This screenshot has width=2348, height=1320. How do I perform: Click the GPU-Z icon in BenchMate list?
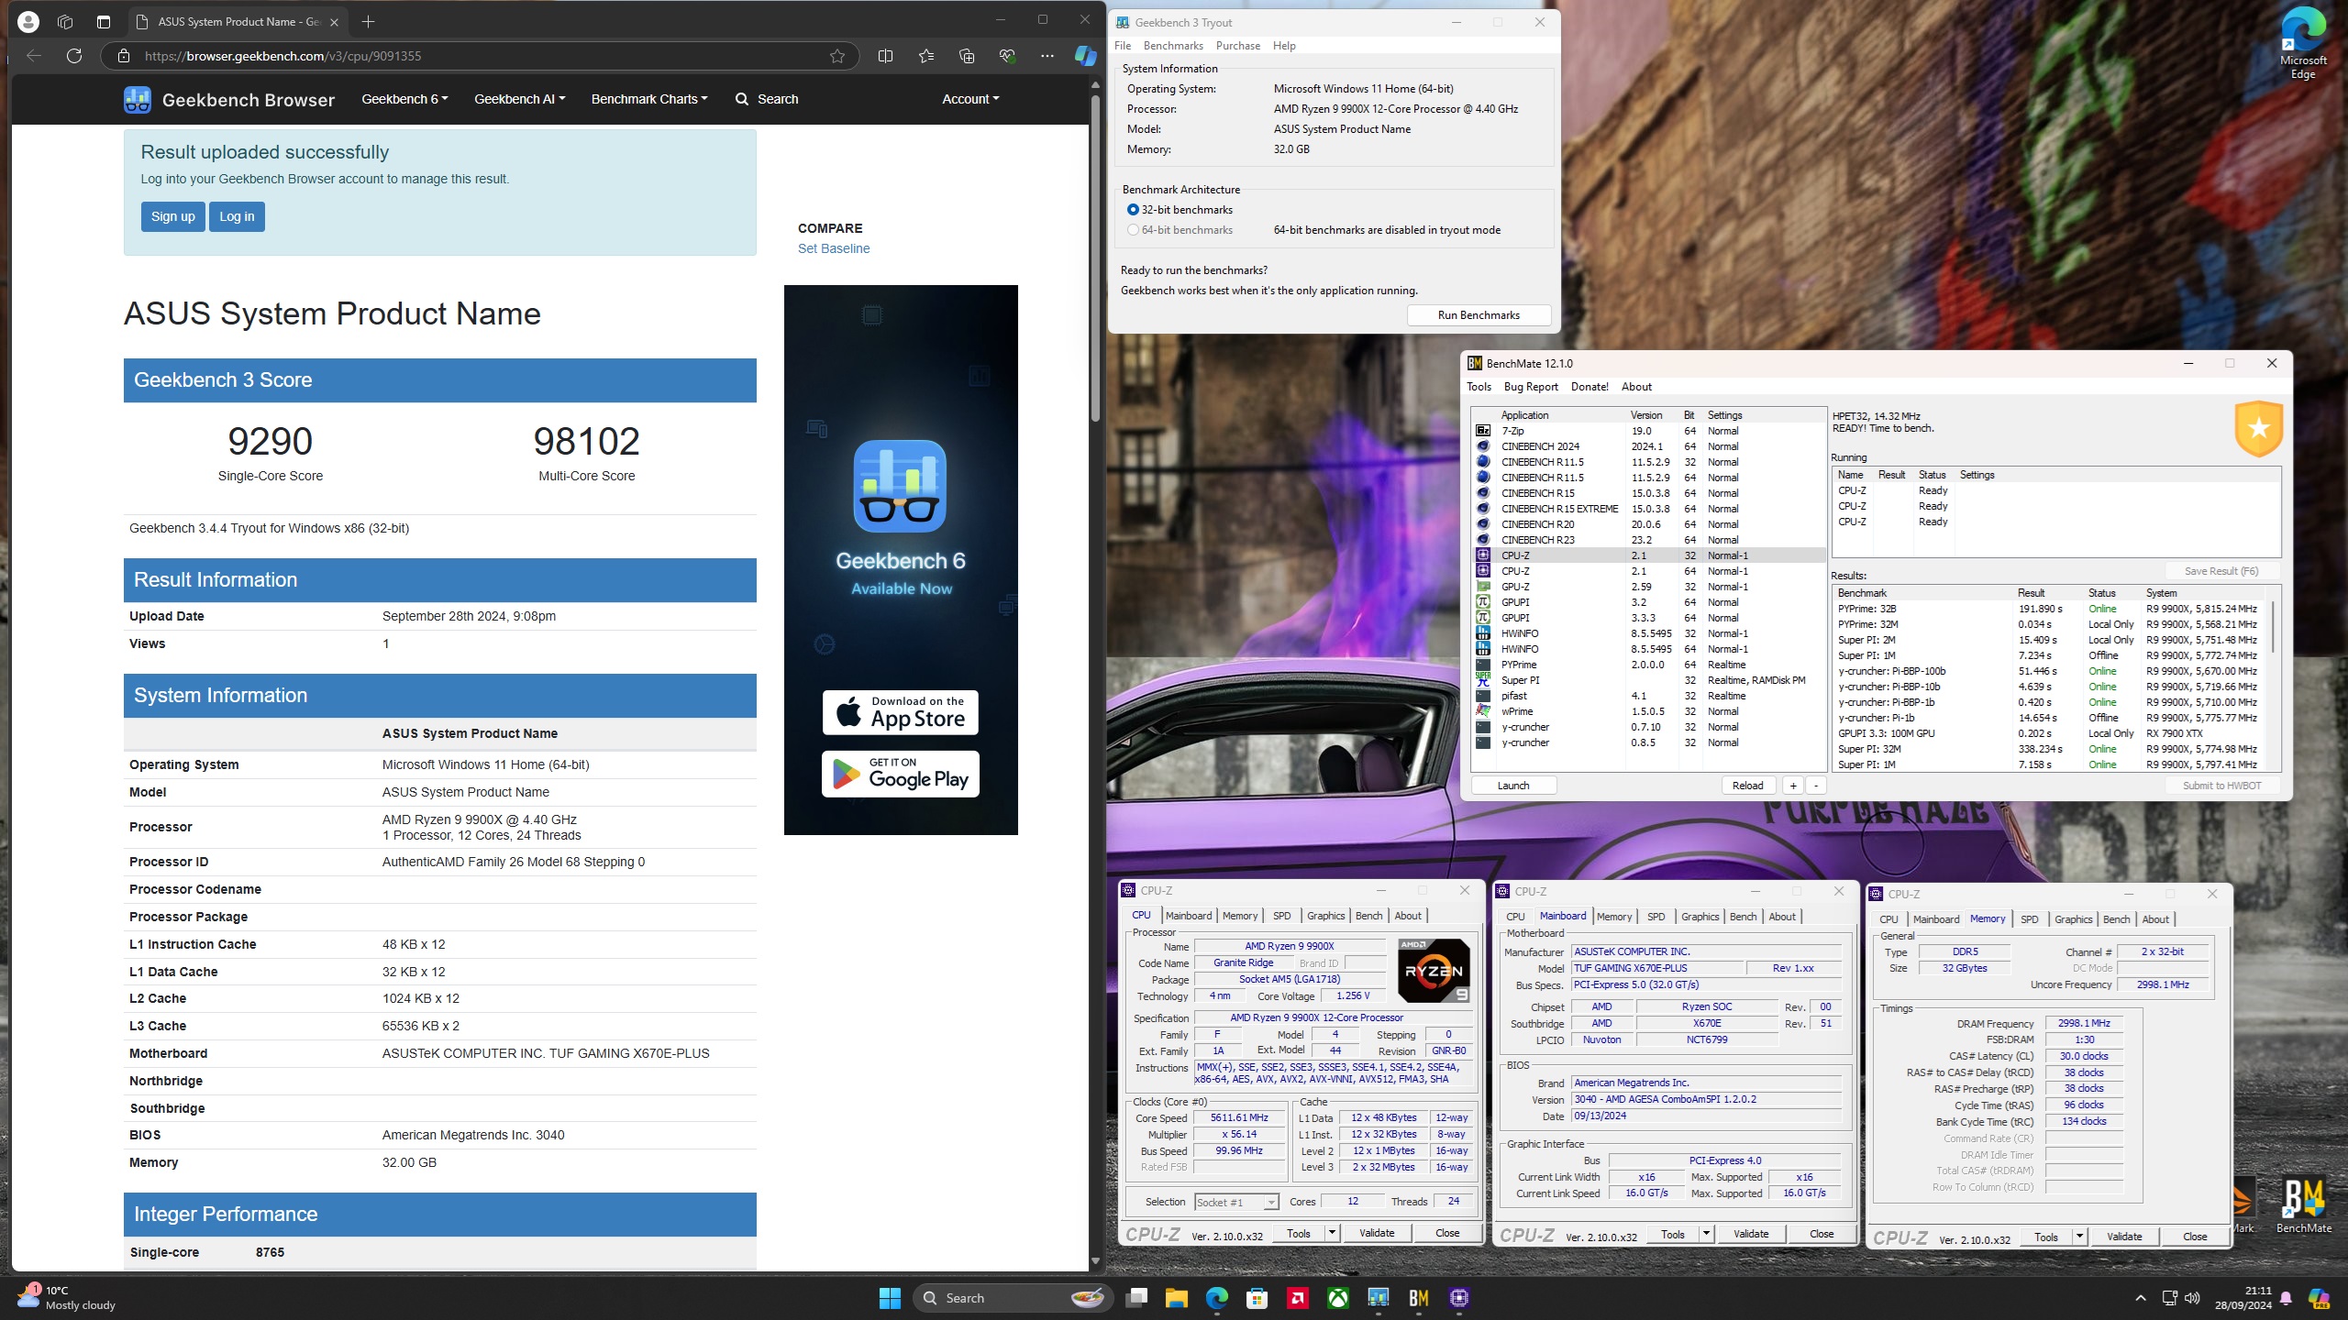click(1483, 587)
